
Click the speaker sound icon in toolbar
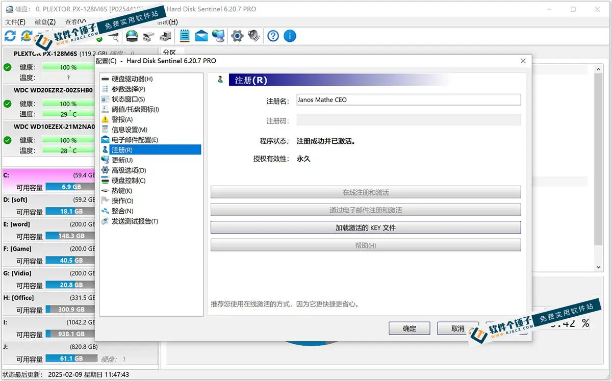pyautogui.click(x=253, y=36)
